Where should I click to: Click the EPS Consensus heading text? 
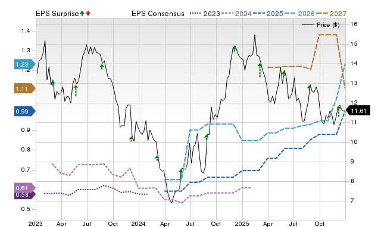(158, 14)
